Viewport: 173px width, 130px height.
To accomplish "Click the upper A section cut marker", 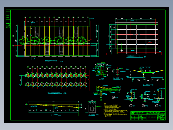I will point(33,23).
